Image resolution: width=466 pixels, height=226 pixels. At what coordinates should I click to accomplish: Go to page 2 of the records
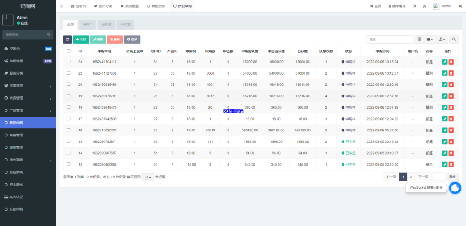(411, 176)
